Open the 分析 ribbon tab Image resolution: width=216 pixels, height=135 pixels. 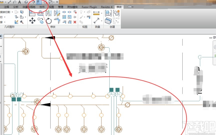pyautogui.click(x=16, y=7)
